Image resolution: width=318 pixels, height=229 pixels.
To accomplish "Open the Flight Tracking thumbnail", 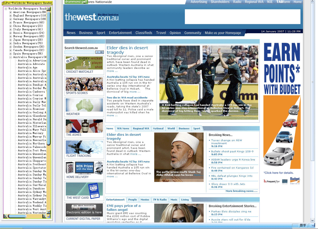I will click(84, 147).
